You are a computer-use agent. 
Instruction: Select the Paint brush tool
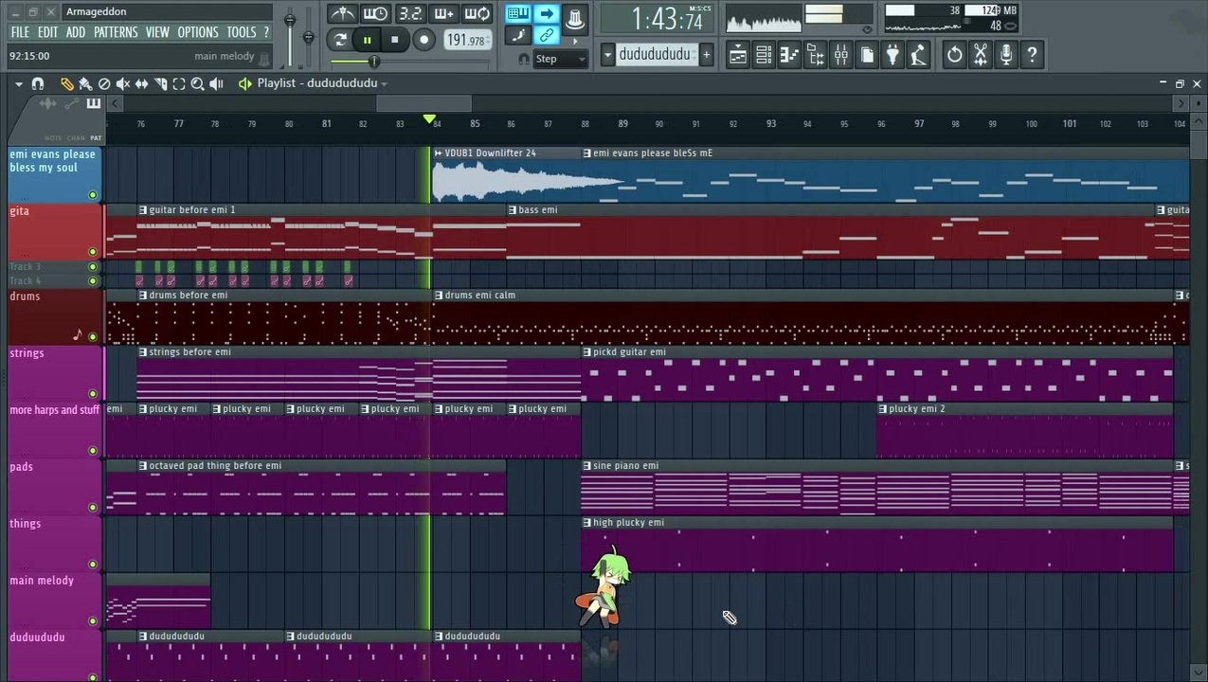pos(85,83)
